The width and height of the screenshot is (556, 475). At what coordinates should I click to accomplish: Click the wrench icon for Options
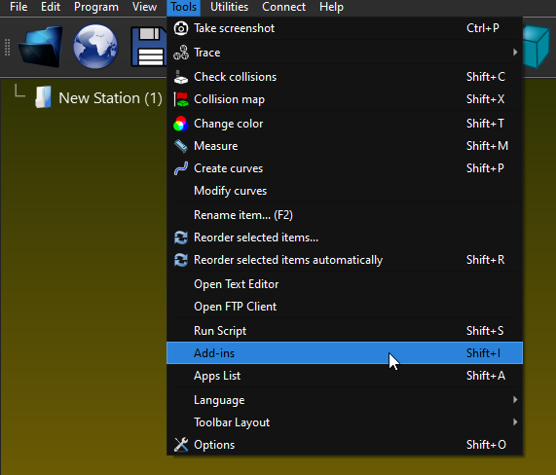coord(181,445)
